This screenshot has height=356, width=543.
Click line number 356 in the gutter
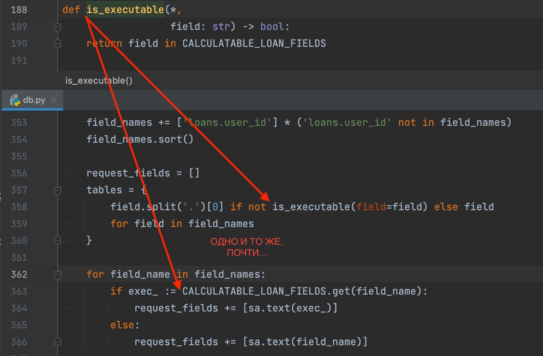click(x=19, y=173)
